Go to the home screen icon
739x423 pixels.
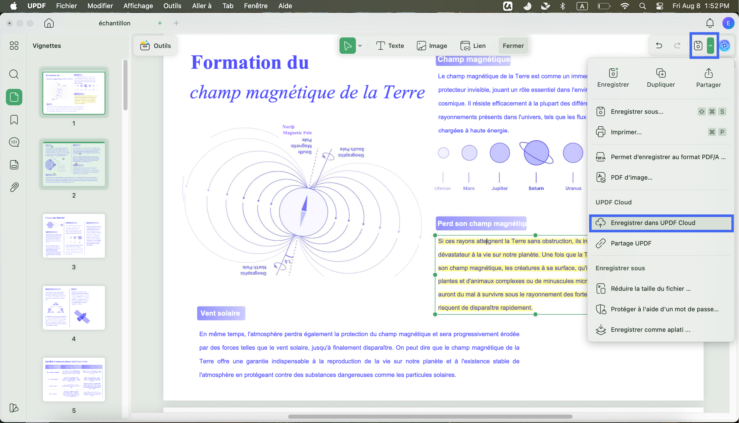pyautogui.click(x=49, y=23)
